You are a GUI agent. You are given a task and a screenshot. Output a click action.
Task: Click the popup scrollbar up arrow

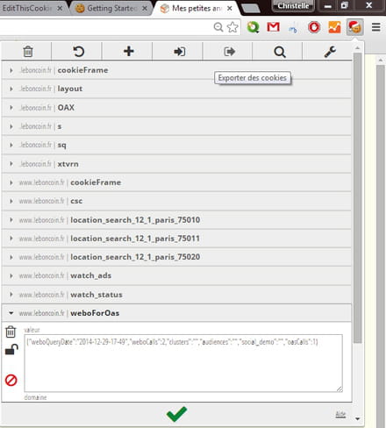[x=357, y=48]
